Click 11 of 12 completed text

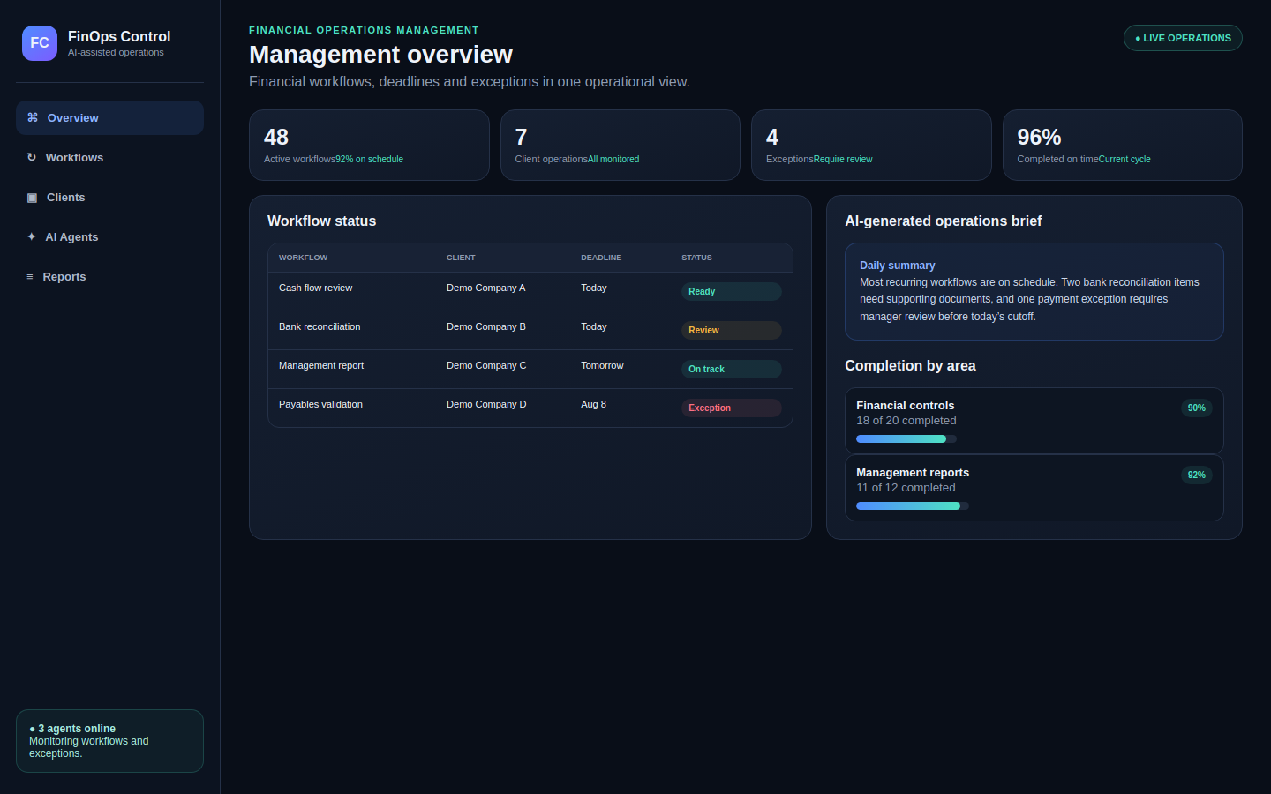click(906, 488)
